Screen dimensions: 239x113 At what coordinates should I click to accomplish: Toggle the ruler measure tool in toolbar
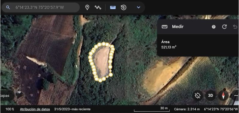[x=113, y=7]
